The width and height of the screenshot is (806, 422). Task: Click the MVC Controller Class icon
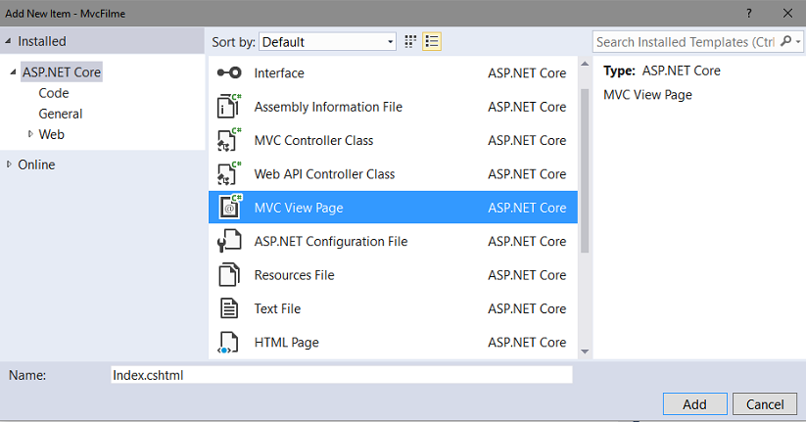pos(229,140)
